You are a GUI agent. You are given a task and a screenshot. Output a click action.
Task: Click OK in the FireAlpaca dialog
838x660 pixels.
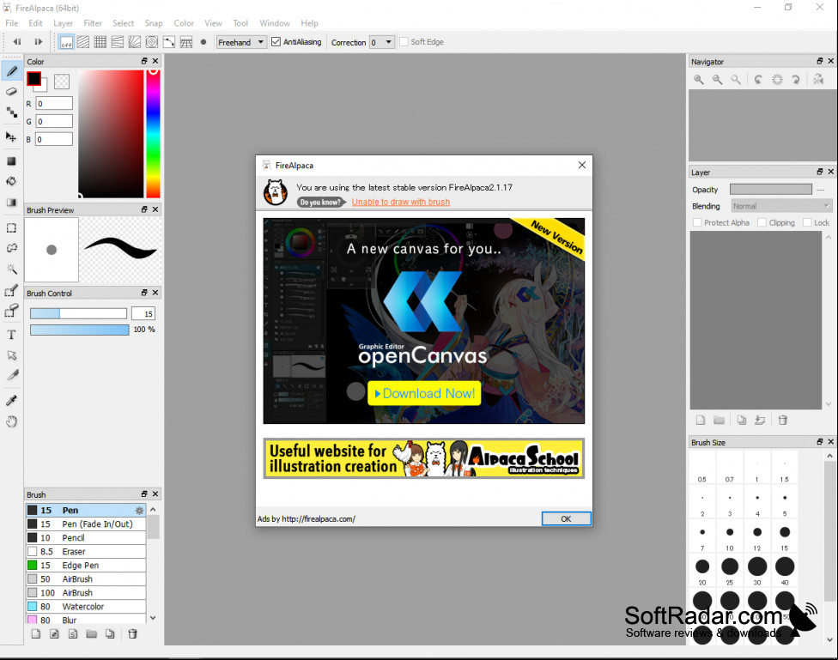[567, 519]
